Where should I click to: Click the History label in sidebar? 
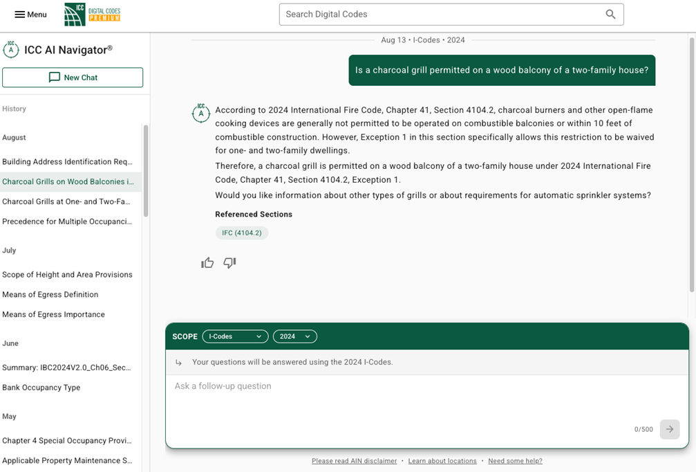tap(15, 109)
